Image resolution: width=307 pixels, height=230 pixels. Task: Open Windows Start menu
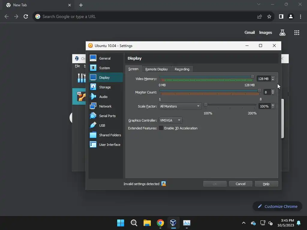pyautogui.click(x=121, y=223)
